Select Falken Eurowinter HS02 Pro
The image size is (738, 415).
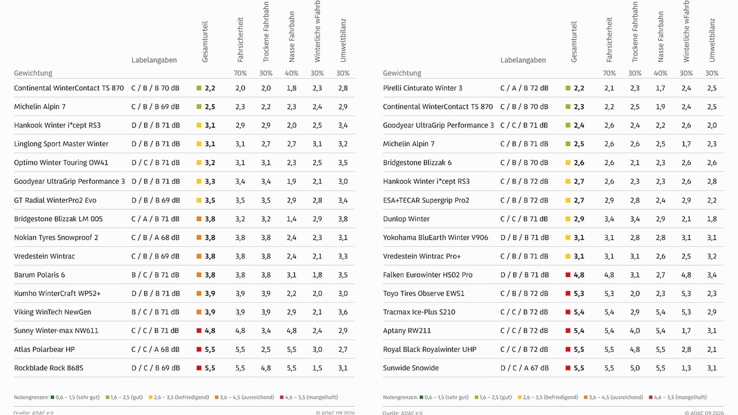pos(428,275)
